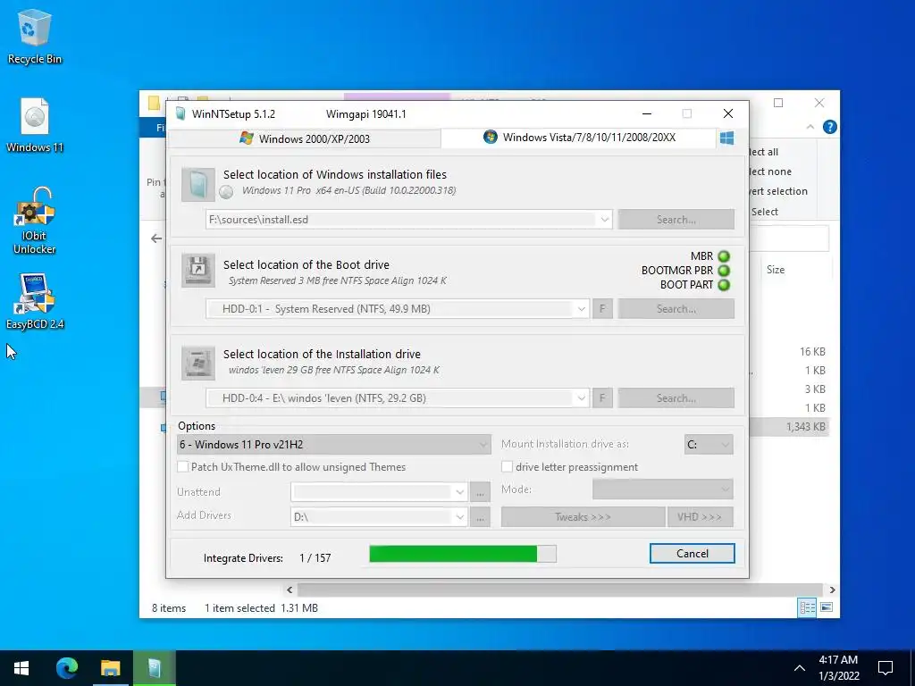
Task: Toggle drive letter preassignment checkbox
Action: click(x=508, y=466)
